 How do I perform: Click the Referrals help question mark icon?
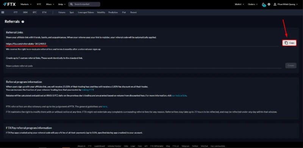coord(23,22)
